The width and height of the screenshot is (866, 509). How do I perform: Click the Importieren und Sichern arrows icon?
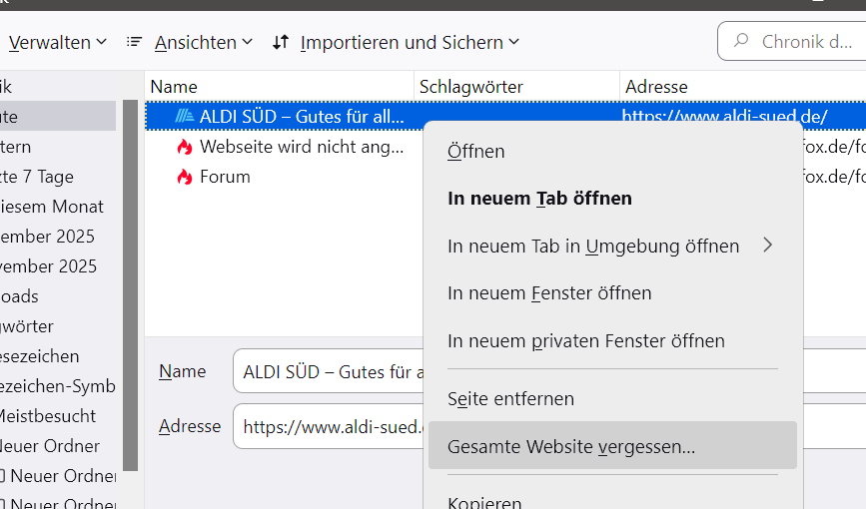281,42
